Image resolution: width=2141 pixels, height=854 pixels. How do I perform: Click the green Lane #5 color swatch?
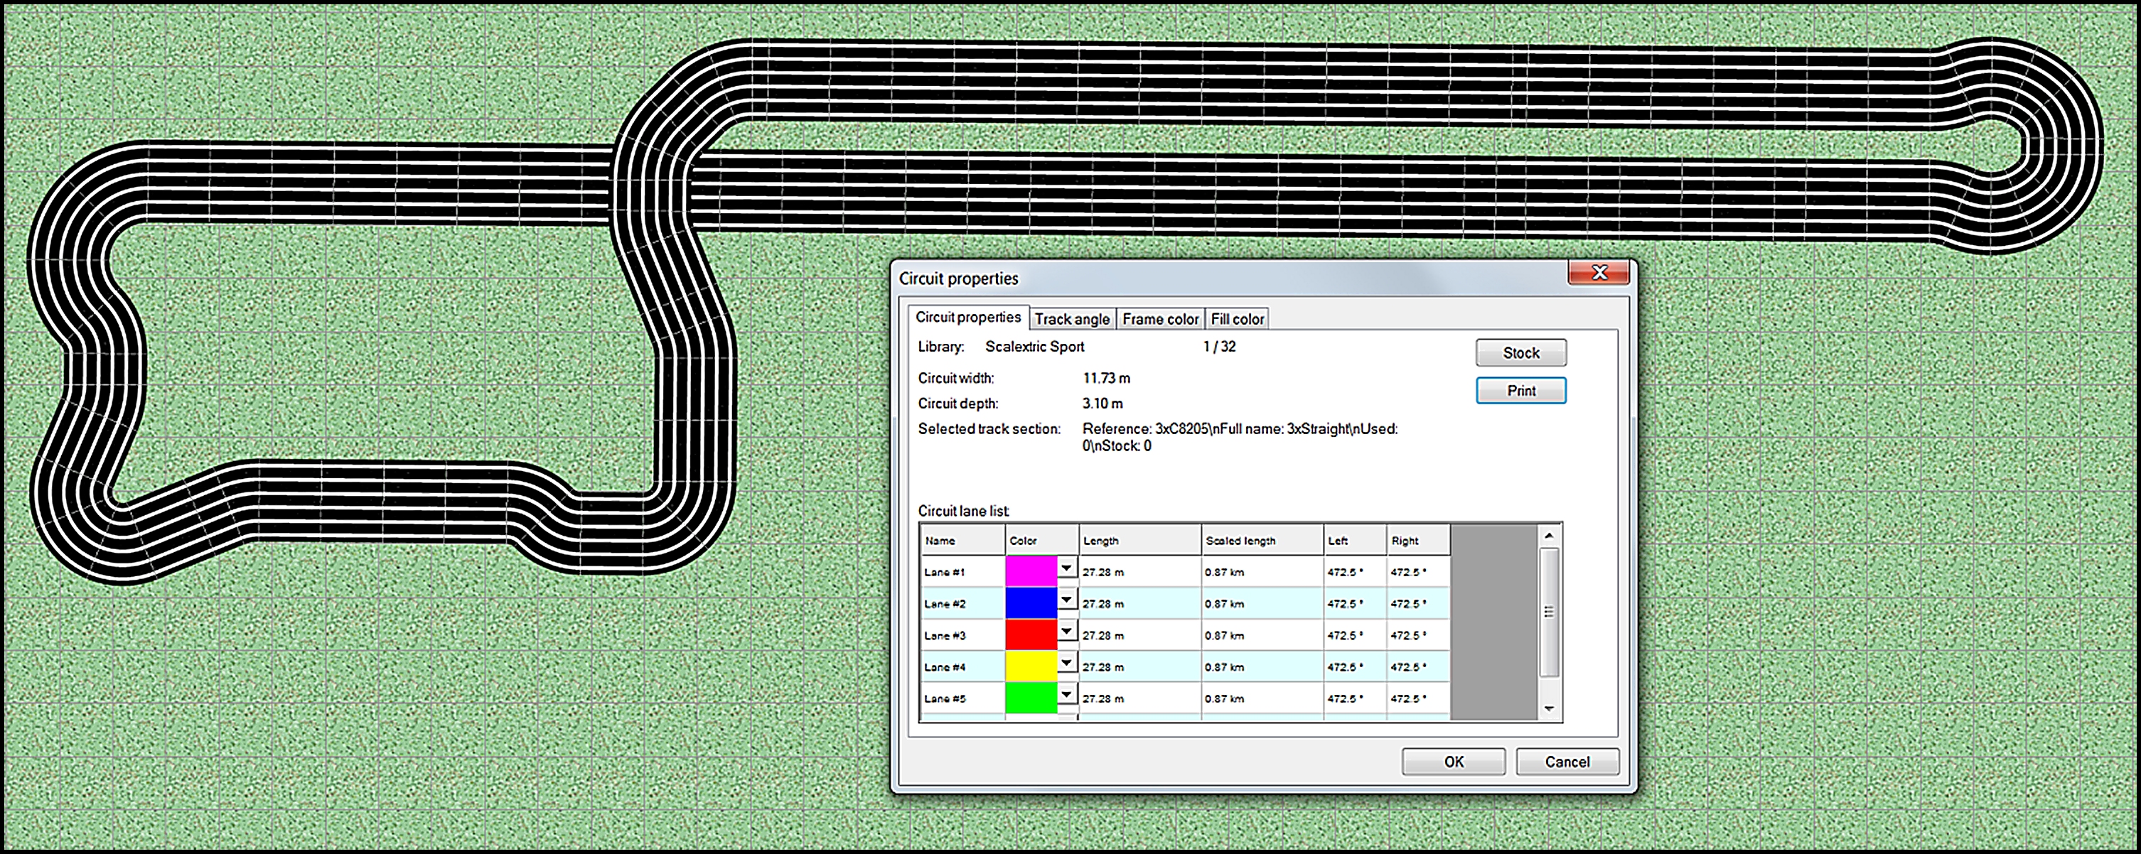pyautogui.click(x=1031, y=698)
